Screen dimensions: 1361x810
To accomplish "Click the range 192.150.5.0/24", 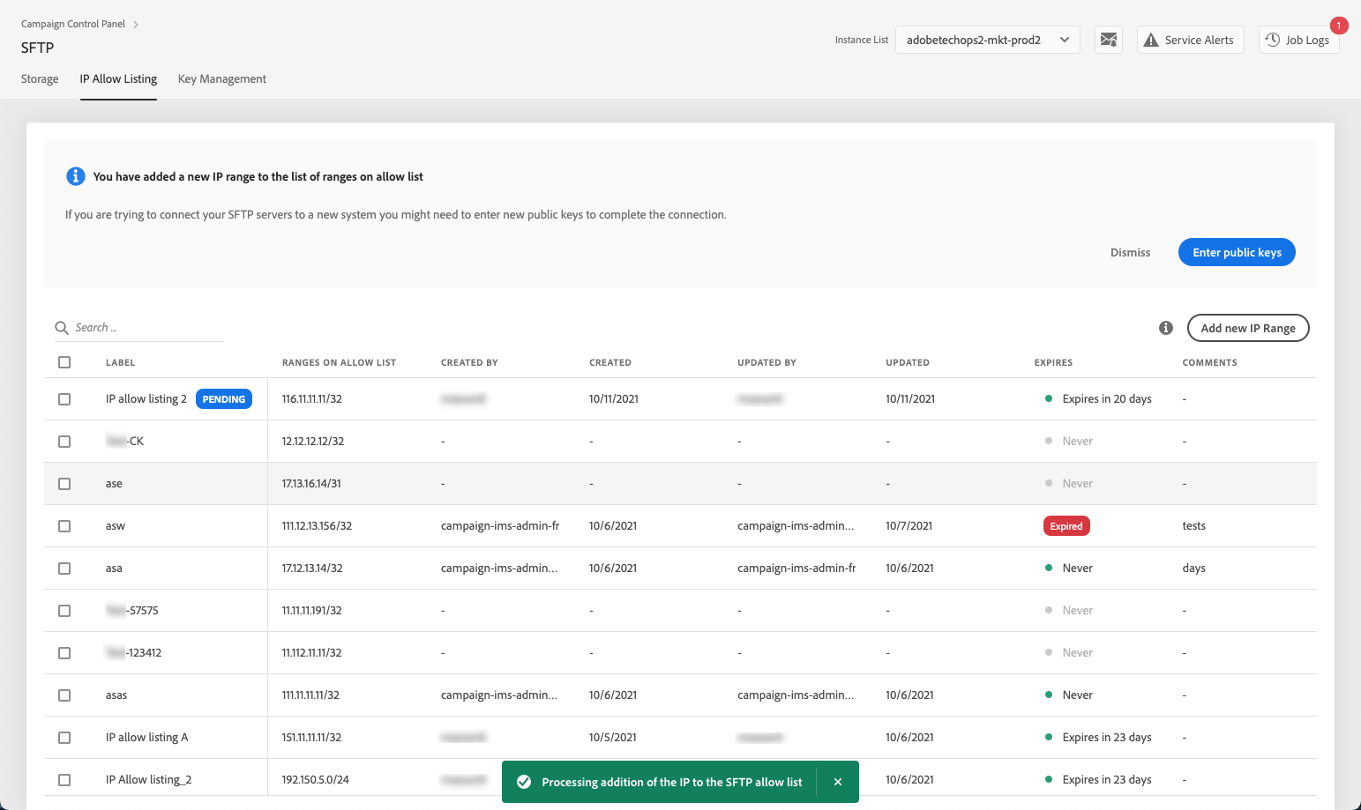I will click(316, 780).
